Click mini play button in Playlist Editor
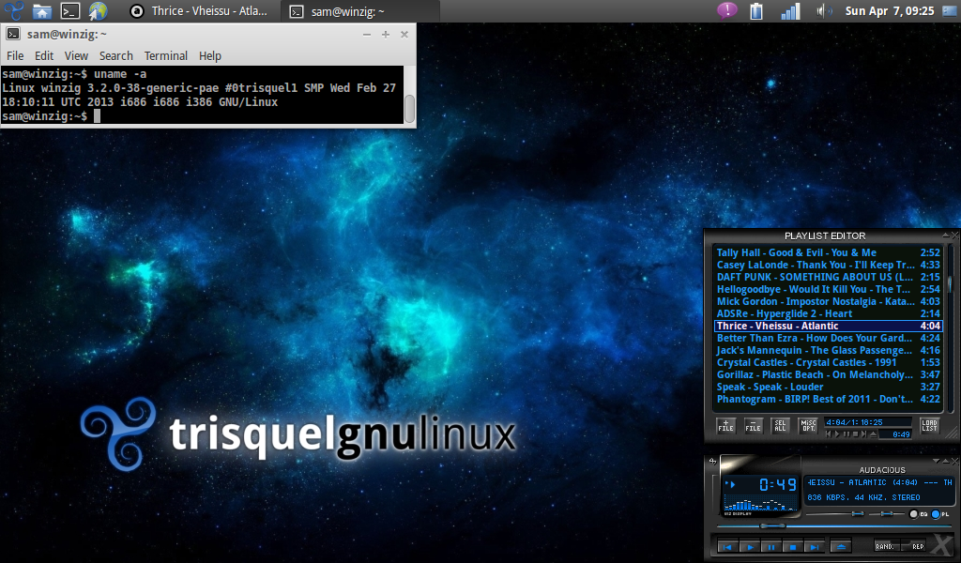 coord(837,434)
